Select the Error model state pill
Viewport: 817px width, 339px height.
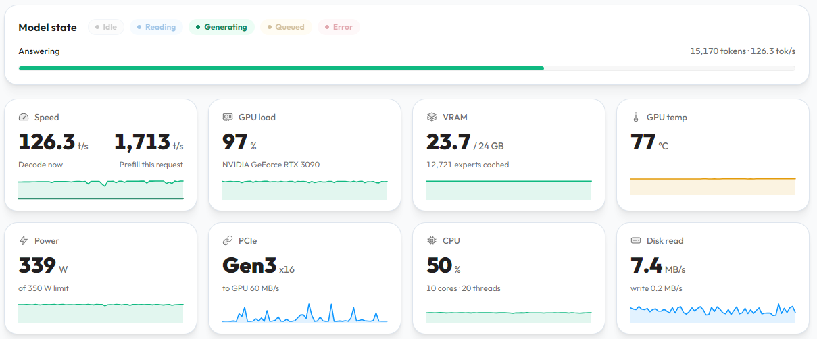pos(339,27)
